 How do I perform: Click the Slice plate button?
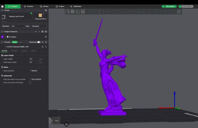[x=171, y=6]
